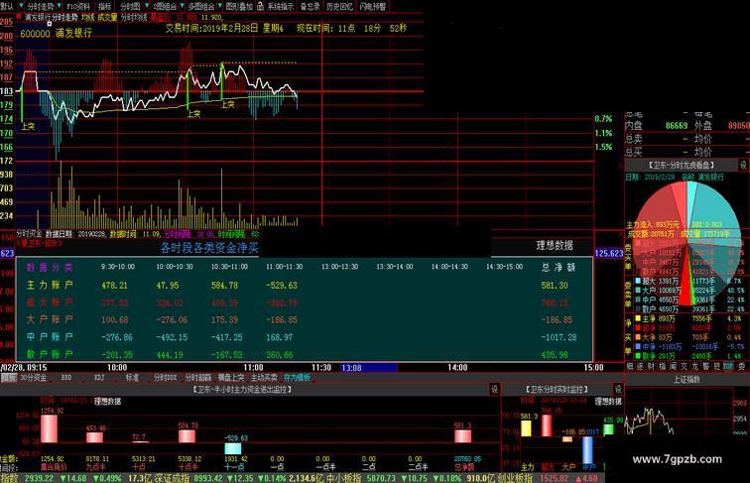The image size is (750, 483).
Task: Click the highlighted 13:08 time marker
Action: pos(369,368)
